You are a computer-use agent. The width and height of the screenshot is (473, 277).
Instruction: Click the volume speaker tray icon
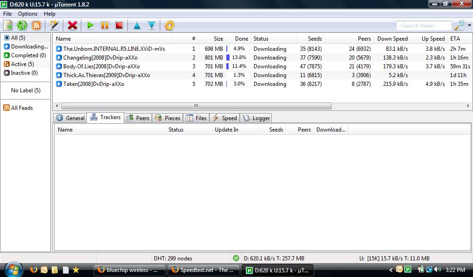click(437, 270)
